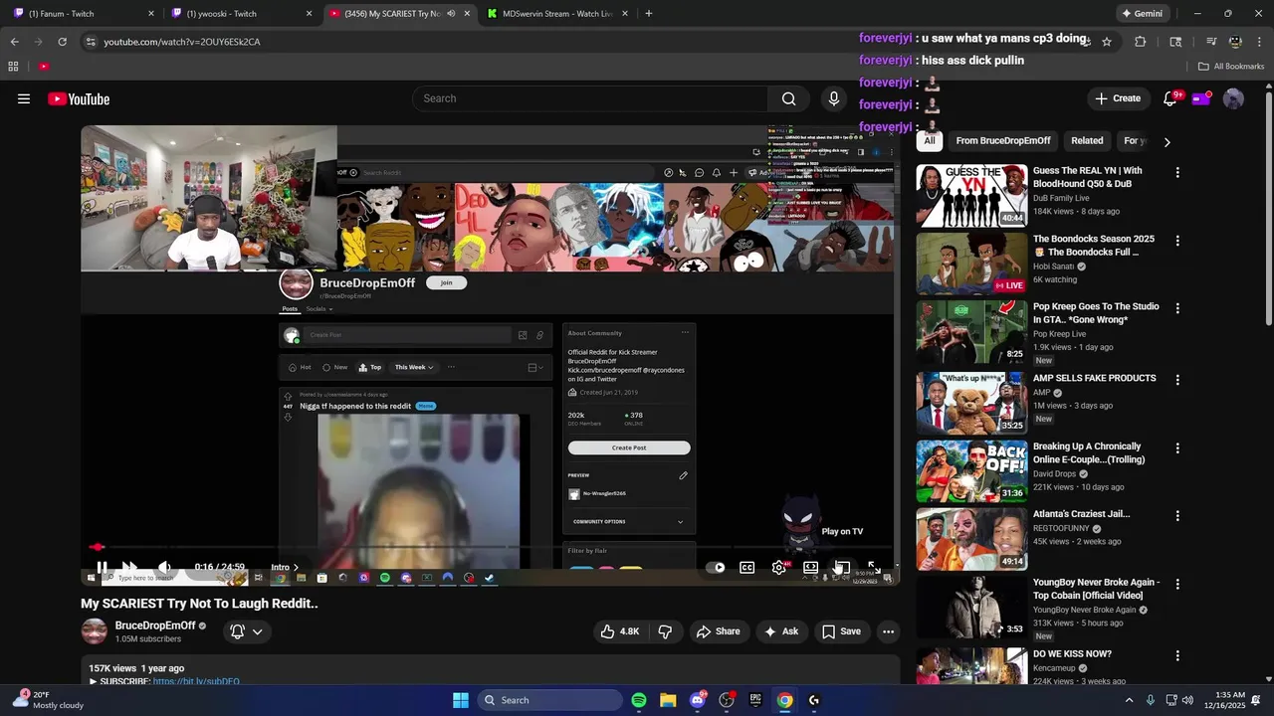
Task: Open All Bookmarks folder
Action: 1231,67
